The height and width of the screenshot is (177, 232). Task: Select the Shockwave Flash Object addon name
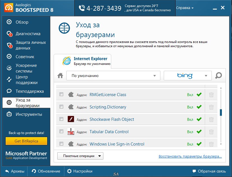tap(112, 119)
